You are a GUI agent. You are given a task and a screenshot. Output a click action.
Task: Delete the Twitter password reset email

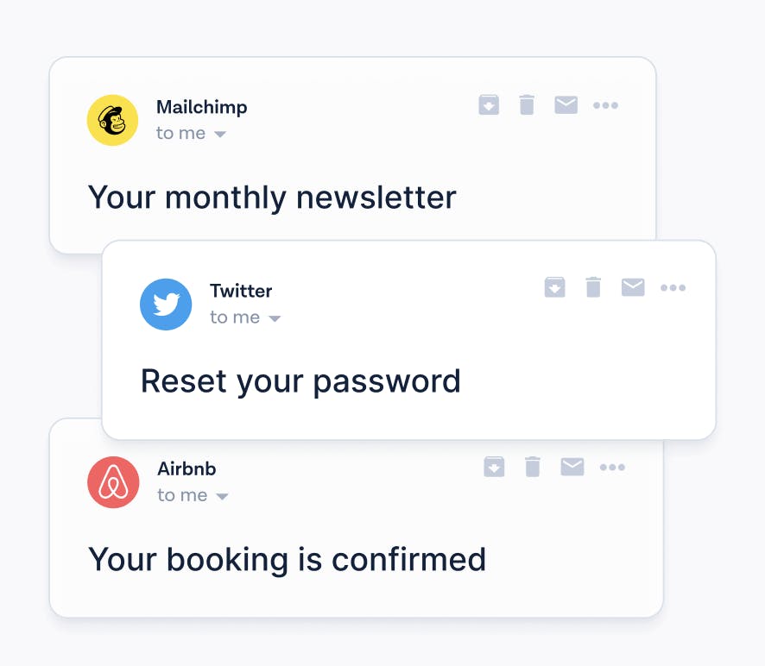point(593,287)
